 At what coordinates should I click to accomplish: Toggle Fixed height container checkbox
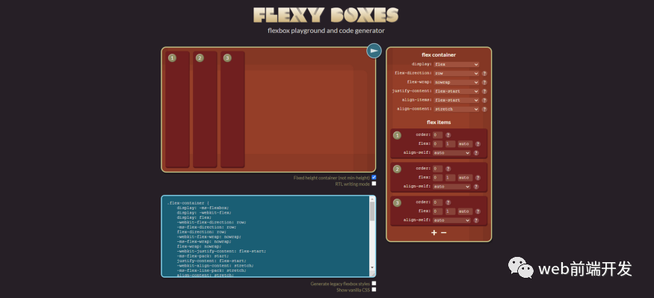pos(374,178)
